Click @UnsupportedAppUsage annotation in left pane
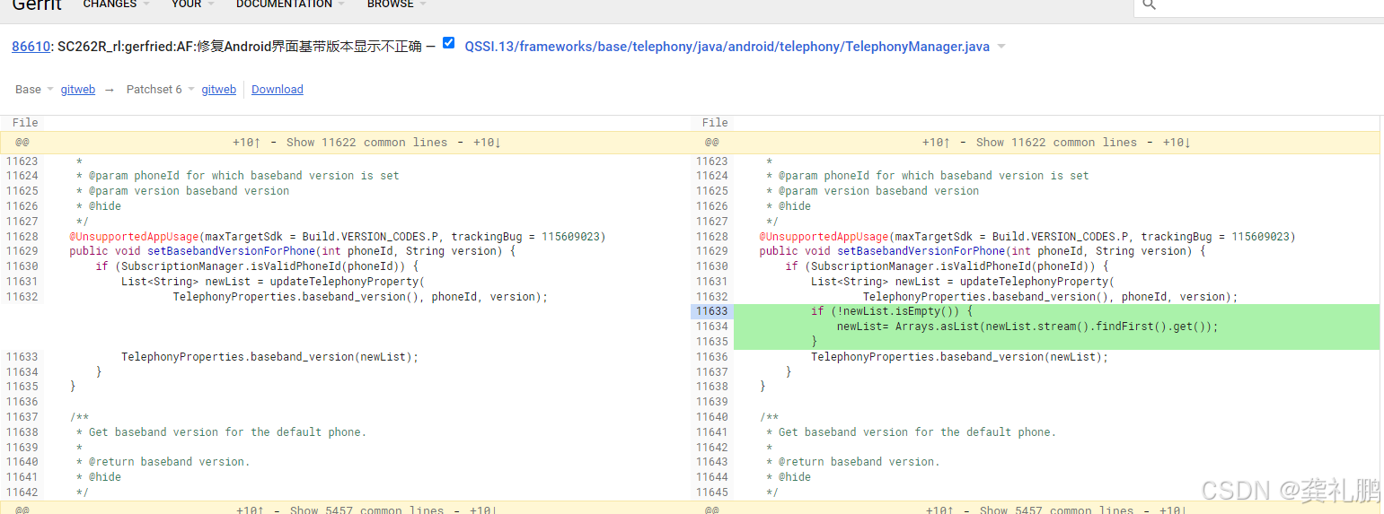Viewport: 1384px width, 514px height. click(x=135, y=236)
